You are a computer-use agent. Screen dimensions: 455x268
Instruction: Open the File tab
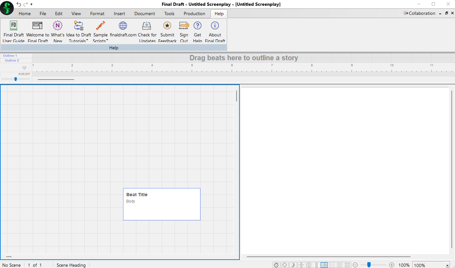point(43,14)
